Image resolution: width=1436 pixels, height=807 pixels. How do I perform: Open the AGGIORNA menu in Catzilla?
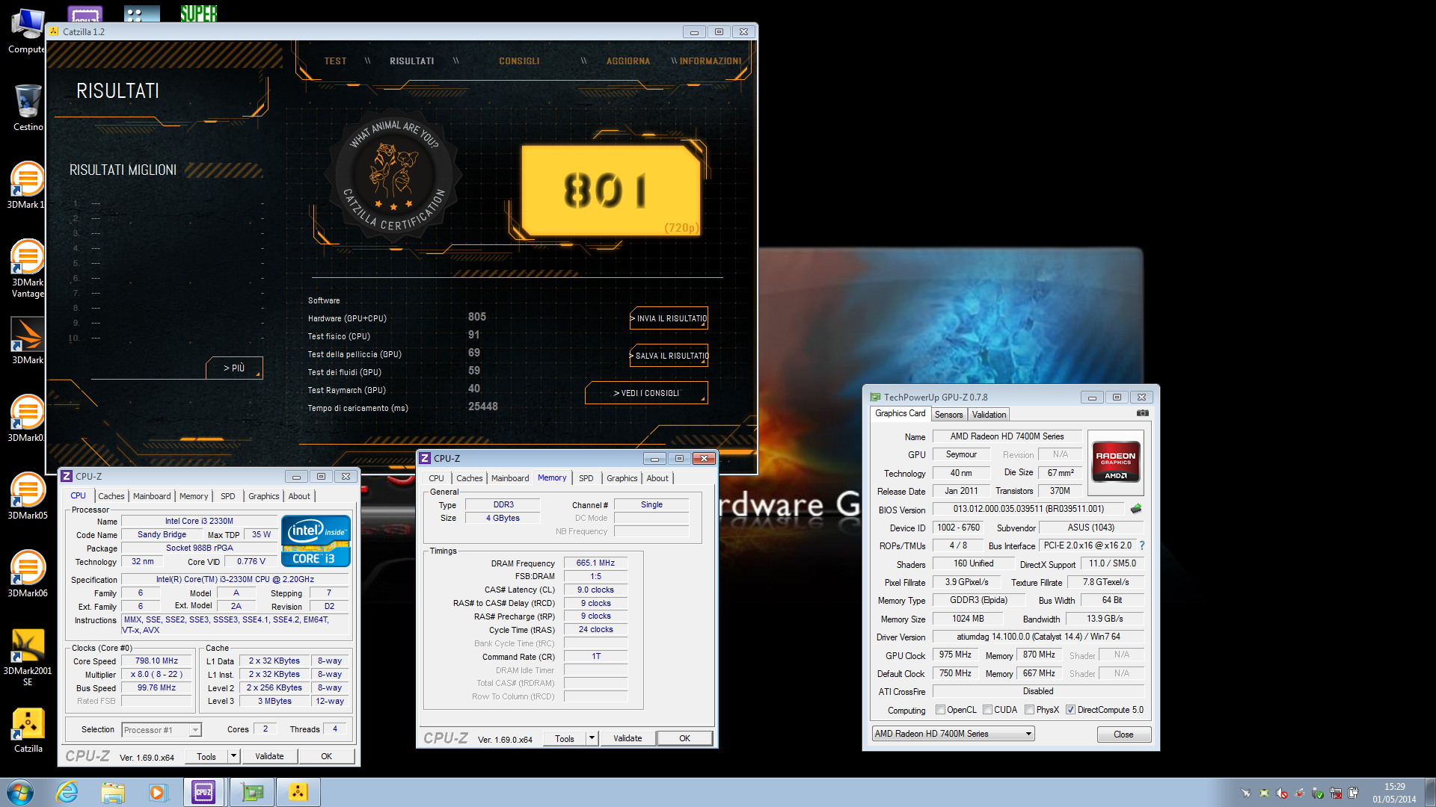(x=628, y=61)
